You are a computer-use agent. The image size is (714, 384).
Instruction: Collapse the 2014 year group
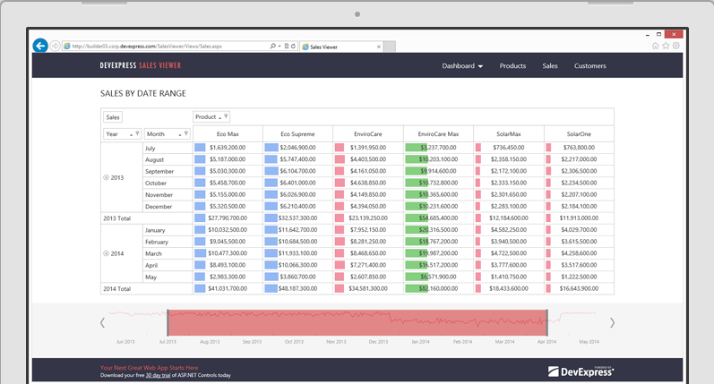click(106, 253)
